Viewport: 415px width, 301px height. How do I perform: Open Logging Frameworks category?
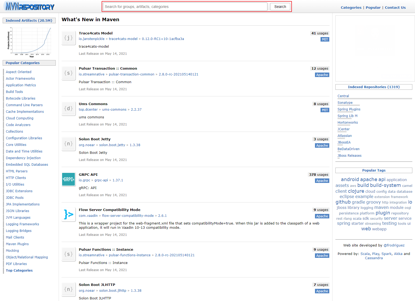pos(22,224)
